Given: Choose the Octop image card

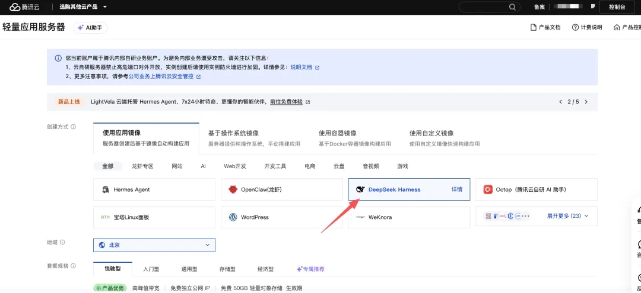Looking at the screenshot, I should click(x=537, y=189).
